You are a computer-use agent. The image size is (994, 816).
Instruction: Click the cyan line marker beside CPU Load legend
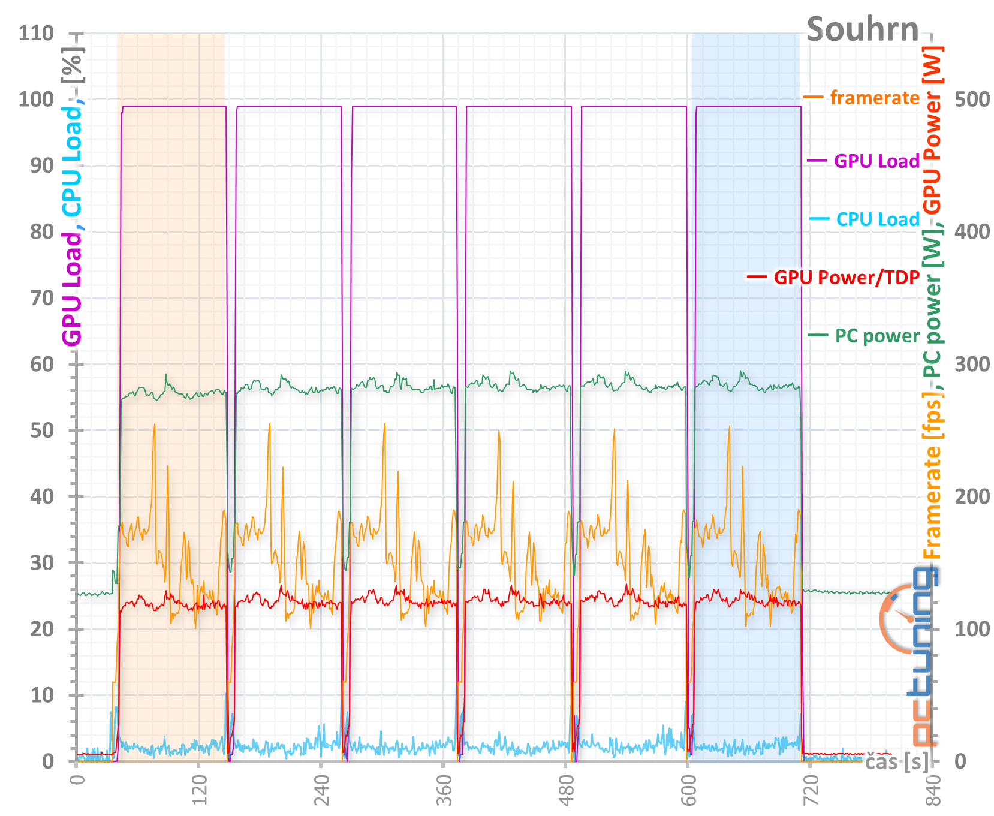click(x=819, y=219)
